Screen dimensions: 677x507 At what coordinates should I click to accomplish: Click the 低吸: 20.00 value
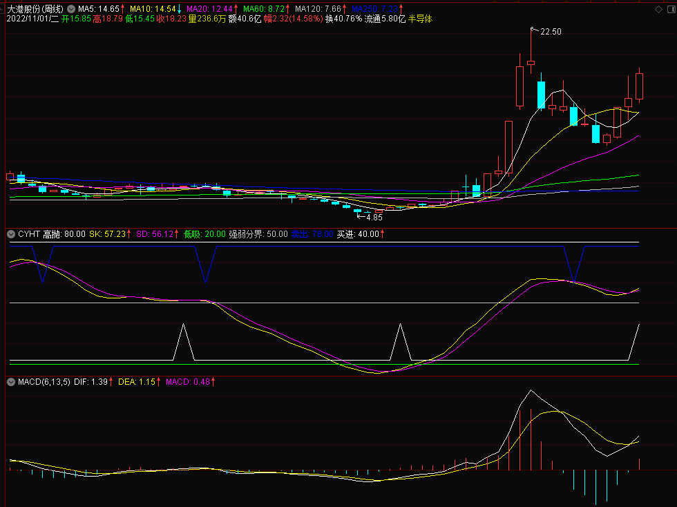pyautogui.click(x=204, y=234)
